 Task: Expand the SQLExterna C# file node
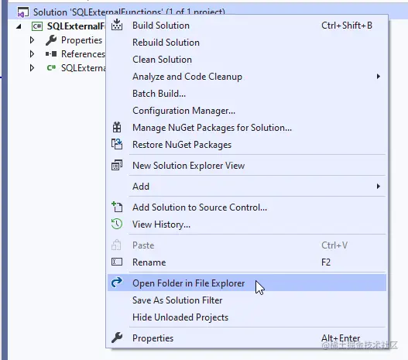coord(32,67)
